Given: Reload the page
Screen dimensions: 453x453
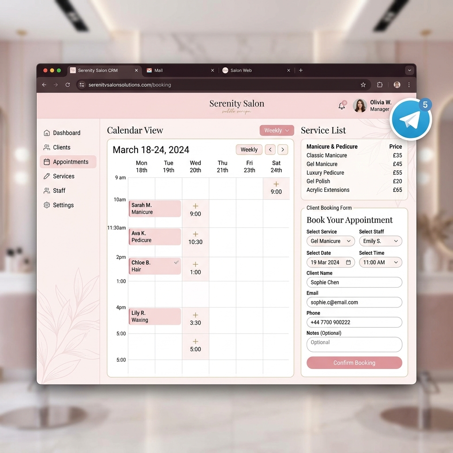Looking at the screenshot, I should 68,84.
